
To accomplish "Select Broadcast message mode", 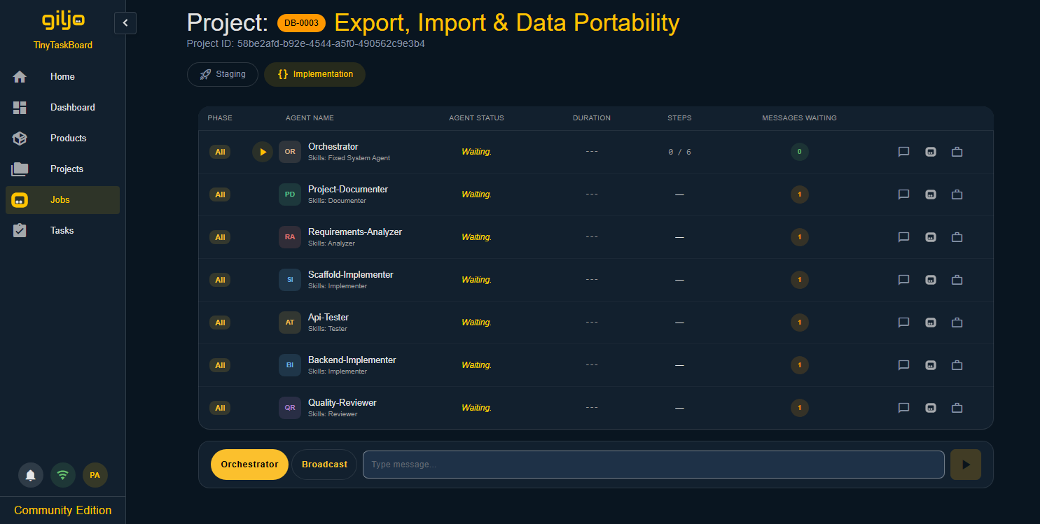I will (324, 465).
